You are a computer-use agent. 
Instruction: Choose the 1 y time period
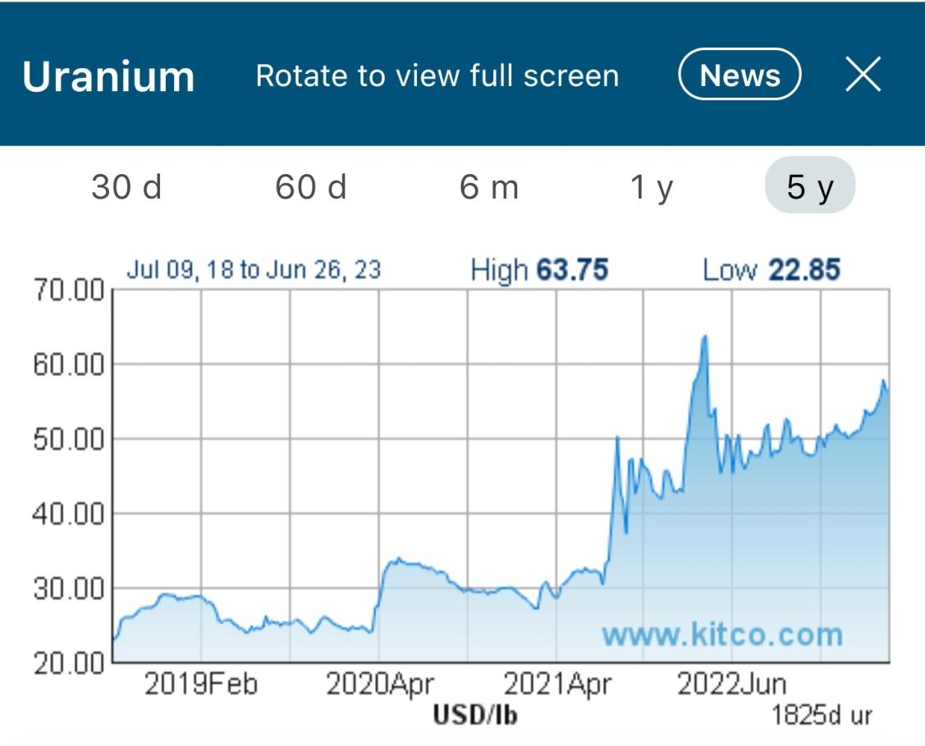pos(652,187)
